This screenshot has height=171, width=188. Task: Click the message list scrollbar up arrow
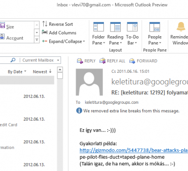coord(60,70)
